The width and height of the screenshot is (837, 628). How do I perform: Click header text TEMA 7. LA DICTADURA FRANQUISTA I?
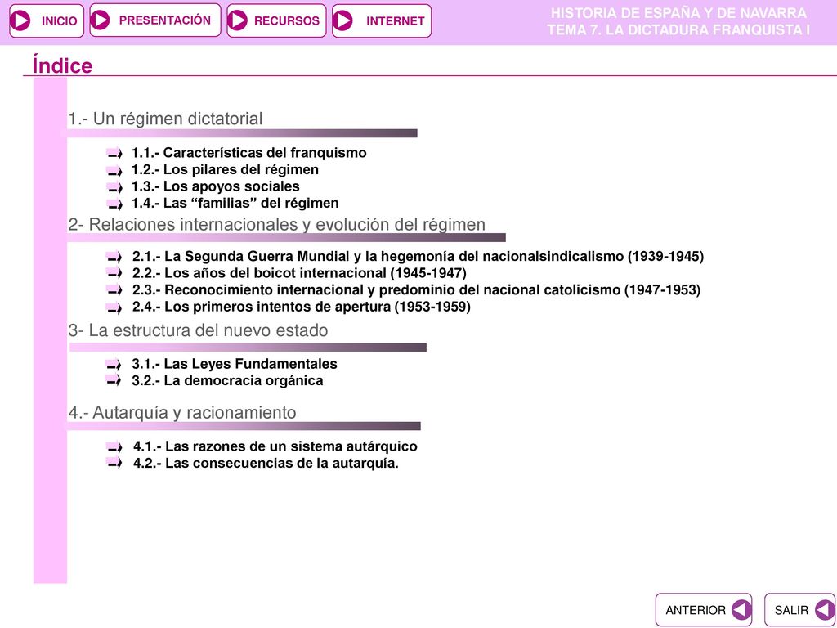(678, 30)
